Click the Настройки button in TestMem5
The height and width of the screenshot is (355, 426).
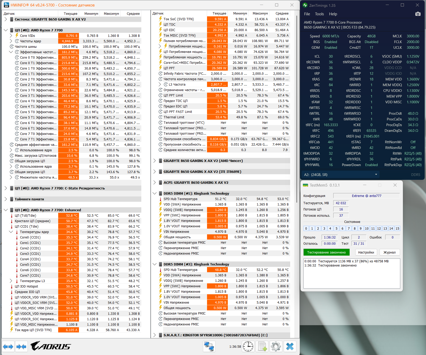(366, 252)
